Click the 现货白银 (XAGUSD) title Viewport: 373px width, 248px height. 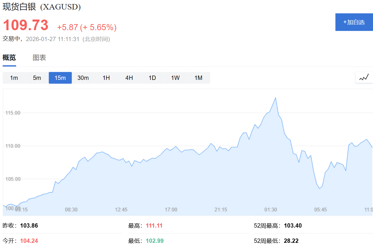[x=42, y=7]
